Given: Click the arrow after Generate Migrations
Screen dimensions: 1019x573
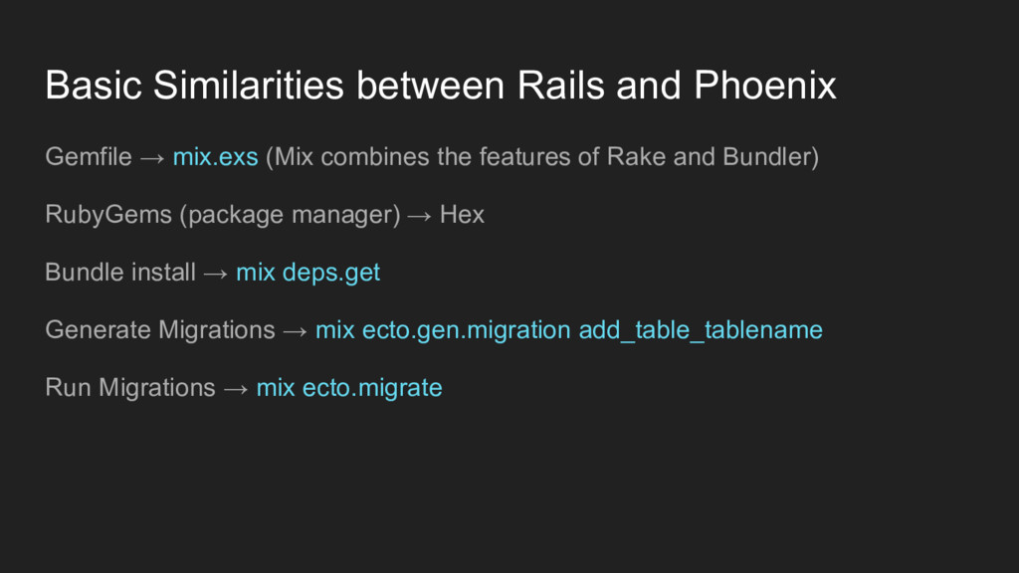Looking at the screenshot, I should click(x=295, y=332).
